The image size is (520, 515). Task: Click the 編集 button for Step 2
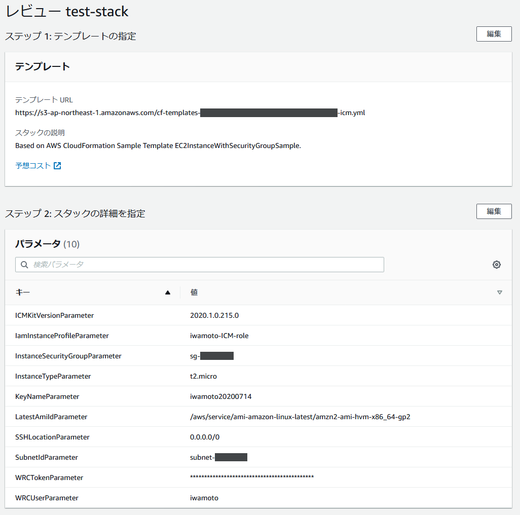pyautogui.click(x=494, y=211)
